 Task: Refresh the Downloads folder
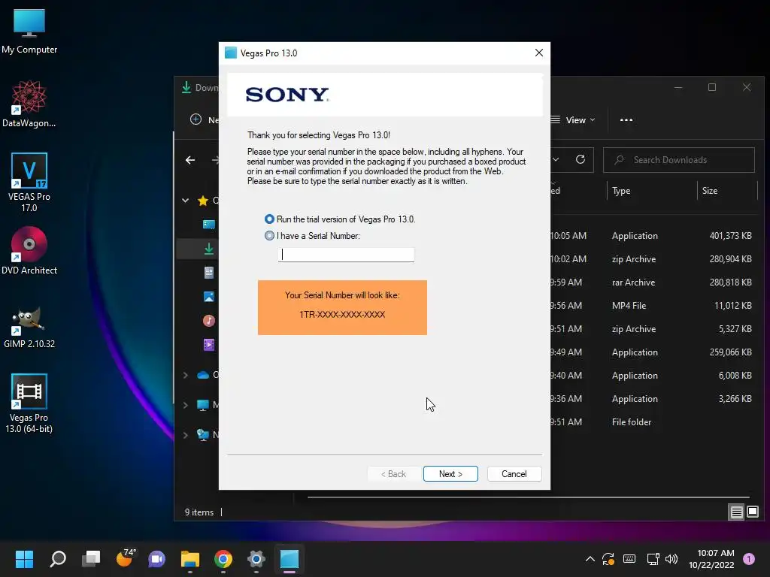click(580, 159)
